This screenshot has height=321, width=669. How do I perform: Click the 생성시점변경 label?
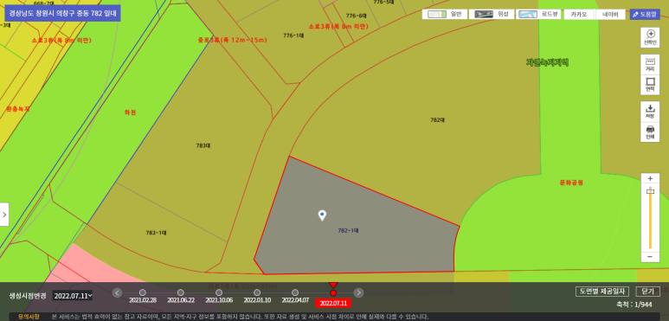point(28,295)
